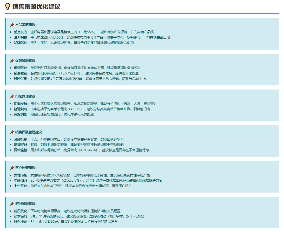Screen dimensions: 284x232
Task: Click the 淡季应对 bold label
Action: 21,216
